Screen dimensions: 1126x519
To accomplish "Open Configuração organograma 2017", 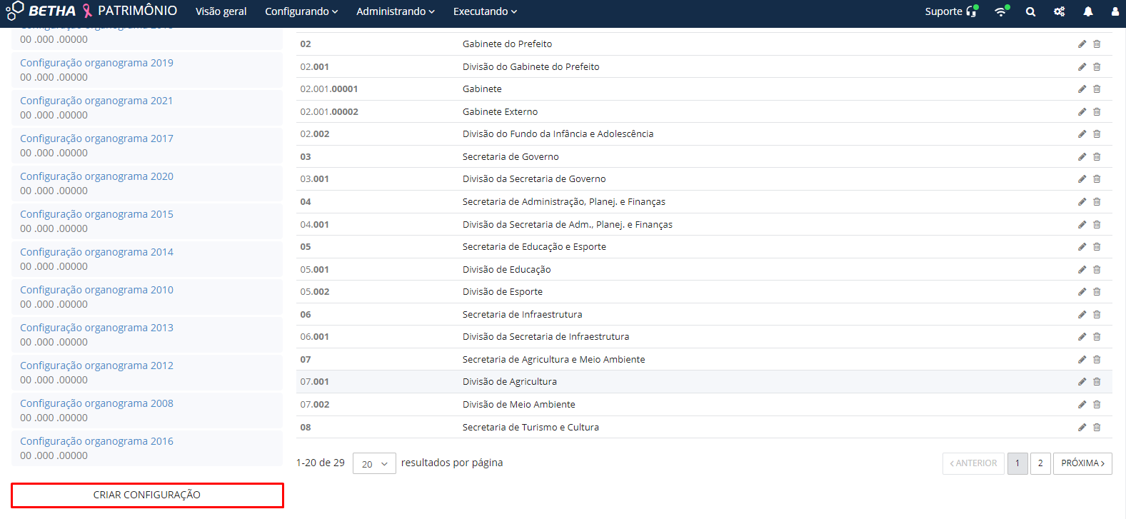I will (x=96, y=138).
